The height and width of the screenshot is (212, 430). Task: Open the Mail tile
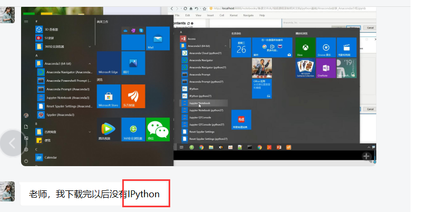(158, 38)
